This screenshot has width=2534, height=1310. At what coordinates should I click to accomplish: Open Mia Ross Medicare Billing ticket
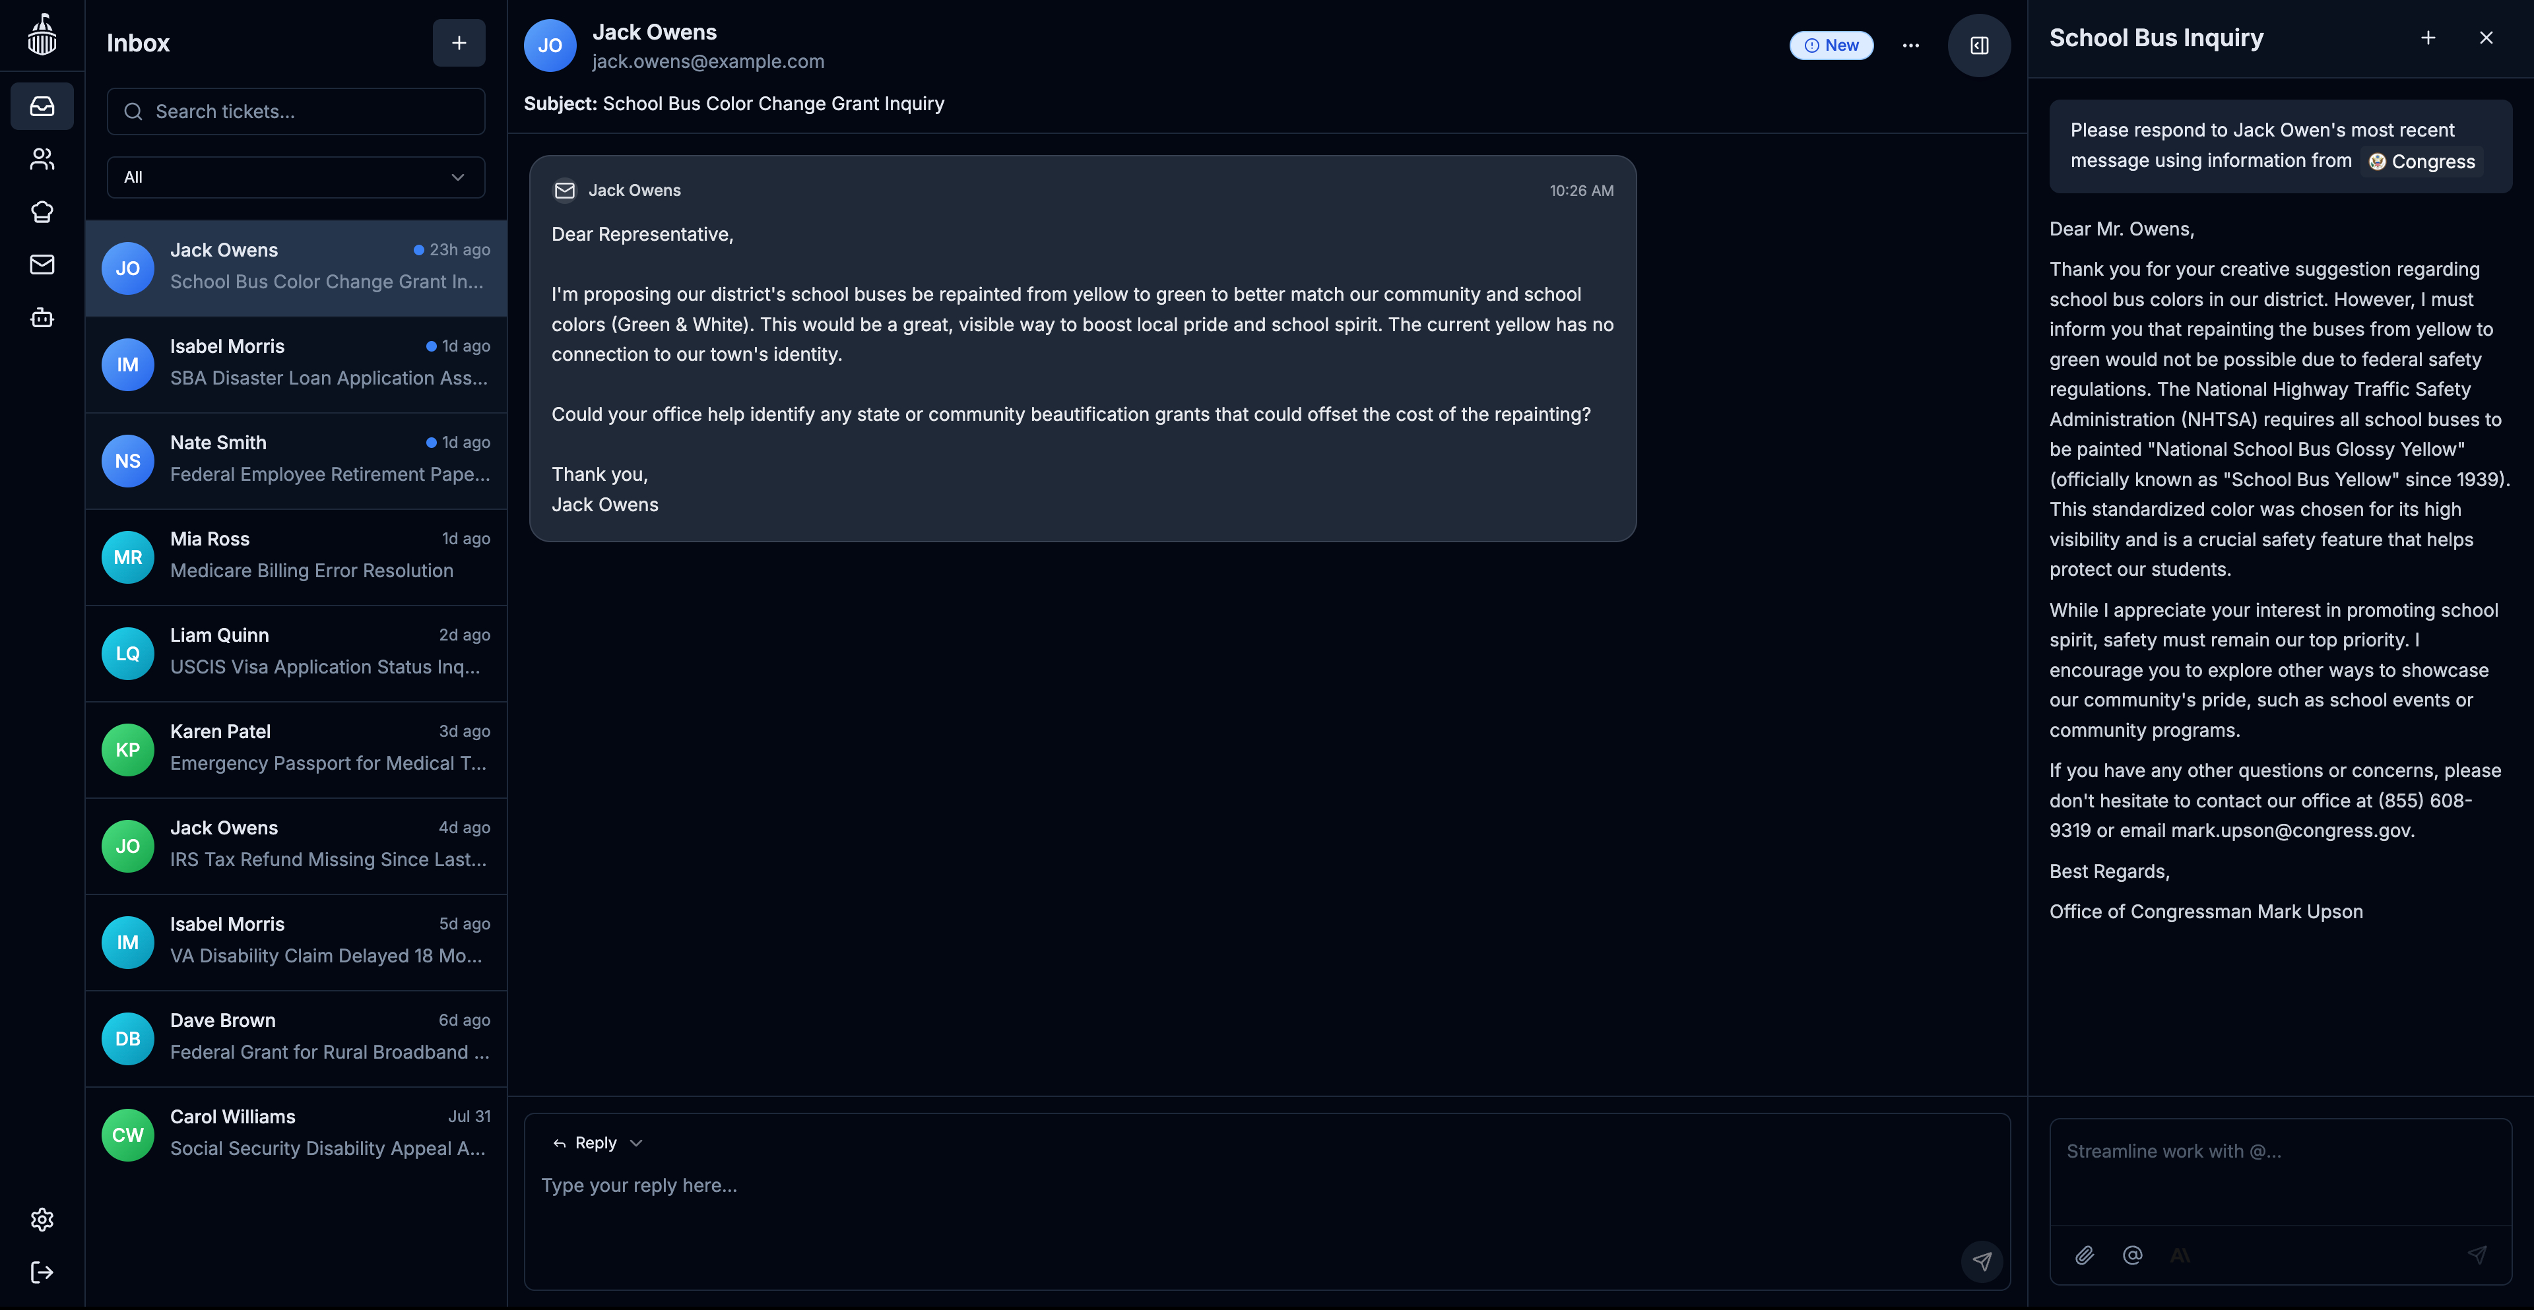(296, 555)
